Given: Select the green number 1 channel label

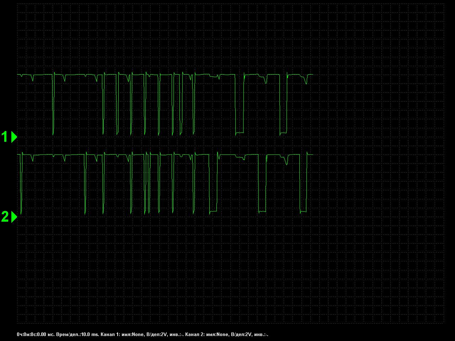Looking at the screenshot, I should point(5,137).
